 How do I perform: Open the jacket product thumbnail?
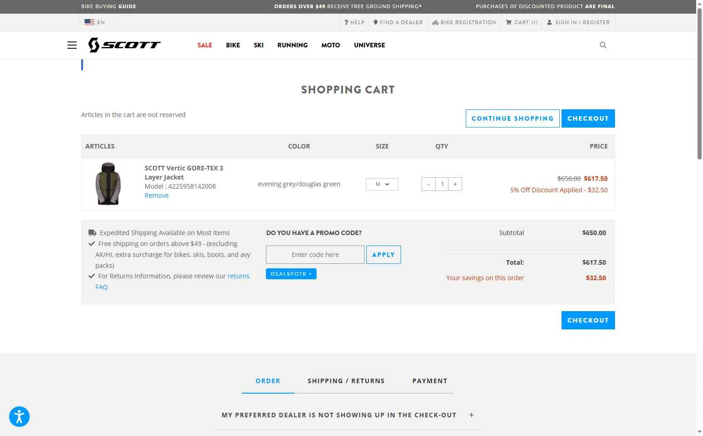pyautogui.click(x=108, y=184)
